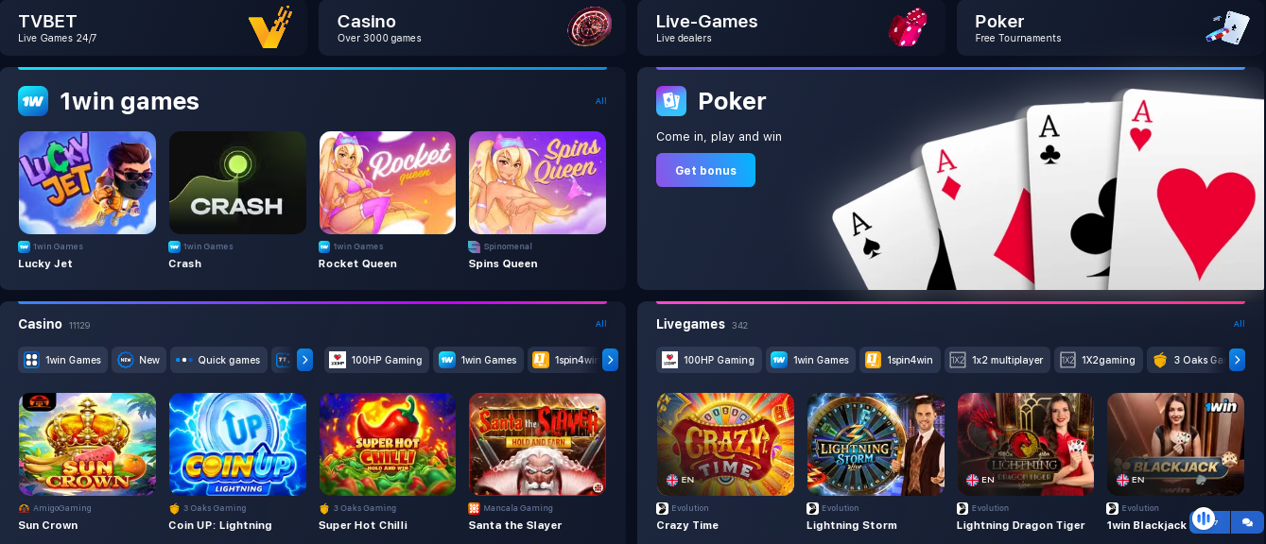Open All link for 1win games
This screenshot has height=544, width=1266.
tap(601, 101)
